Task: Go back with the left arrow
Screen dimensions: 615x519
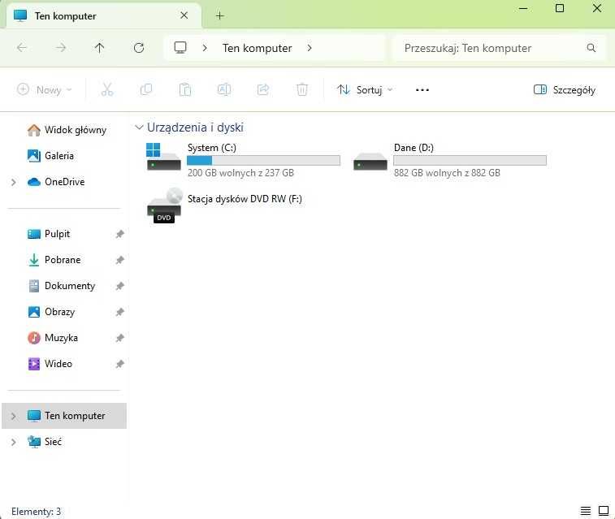Action: (22, 48)
